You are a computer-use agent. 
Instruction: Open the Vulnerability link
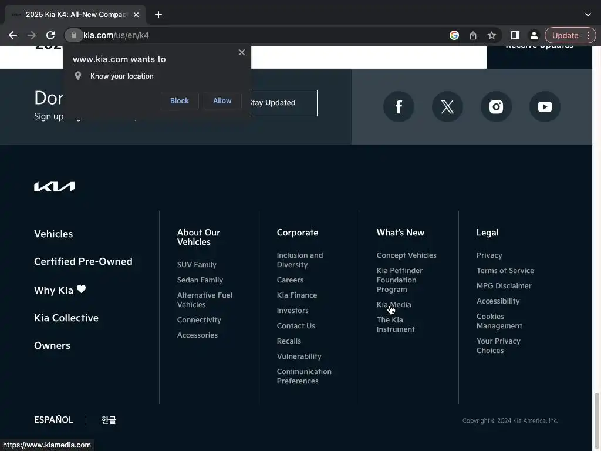click(x=299, y=356)
